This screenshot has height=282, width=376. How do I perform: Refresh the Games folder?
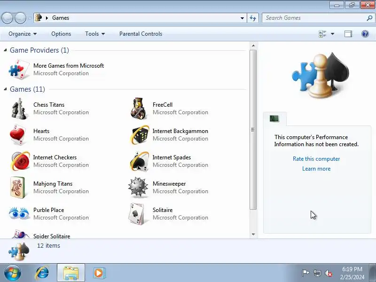(253, 18)
